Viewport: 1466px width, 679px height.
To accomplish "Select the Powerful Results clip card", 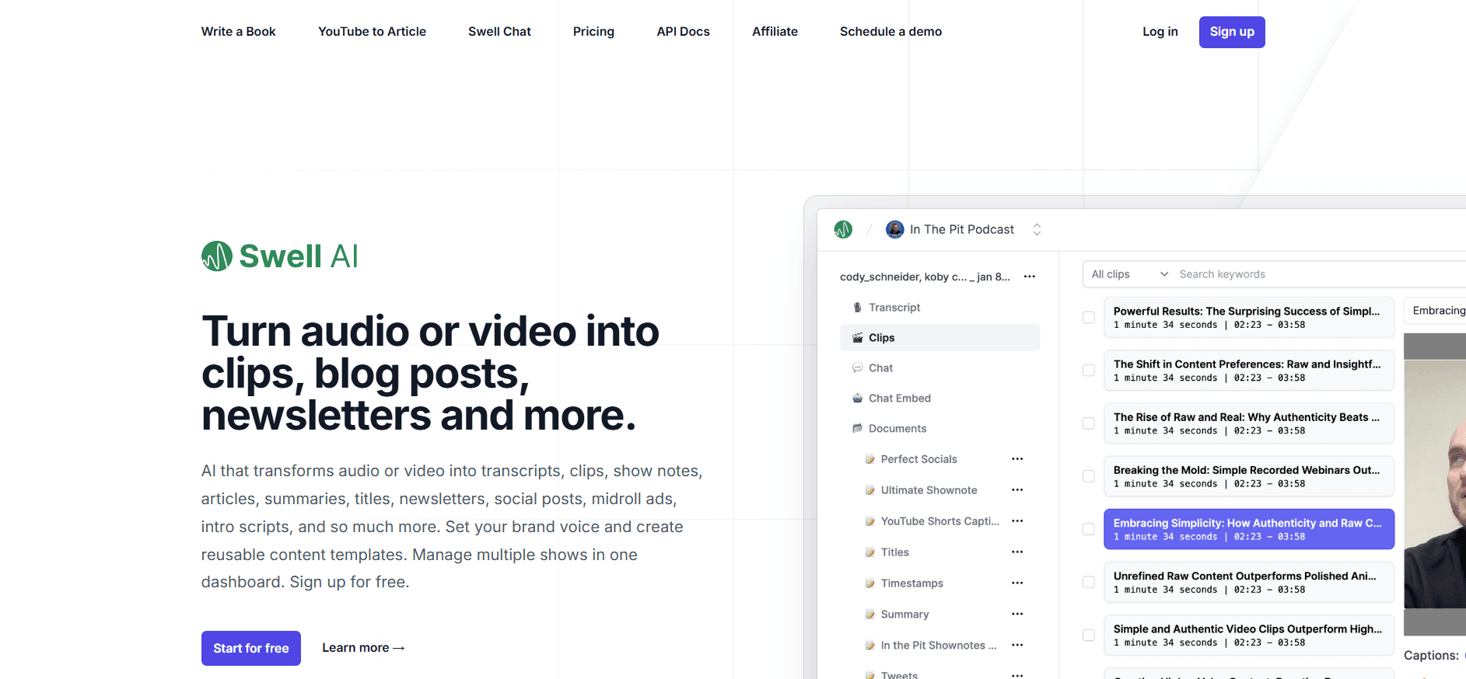I will 1248,317.
